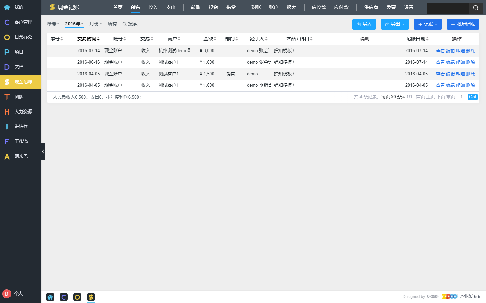
Task: Open the 2016年 year dropdown
Action: 74,24
